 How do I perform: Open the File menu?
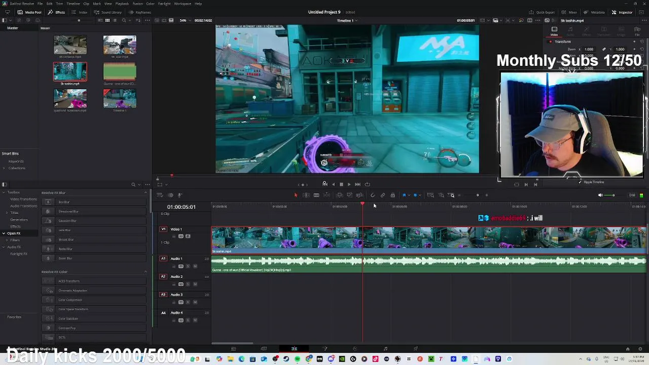coord(40,4)
